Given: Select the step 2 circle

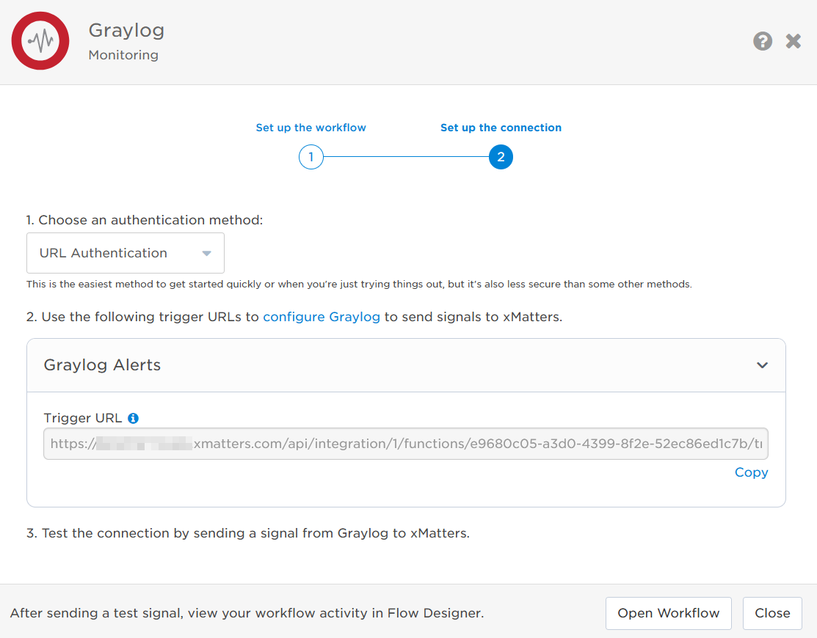Looking at the screenshot, I should coord(501,157).
